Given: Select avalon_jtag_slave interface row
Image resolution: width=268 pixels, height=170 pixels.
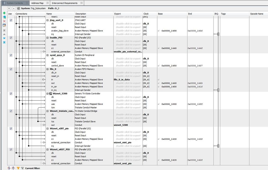Looking at the screenshot, I should 60,31.
